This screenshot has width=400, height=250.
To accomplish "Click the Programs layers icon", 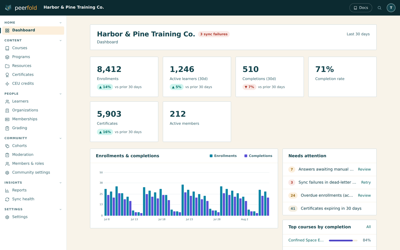I will (x=7, y=57).
